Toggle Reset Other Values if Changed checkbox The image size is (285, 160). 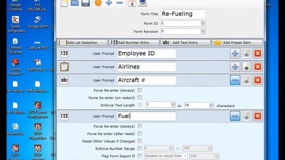click(x=139, y=141)
